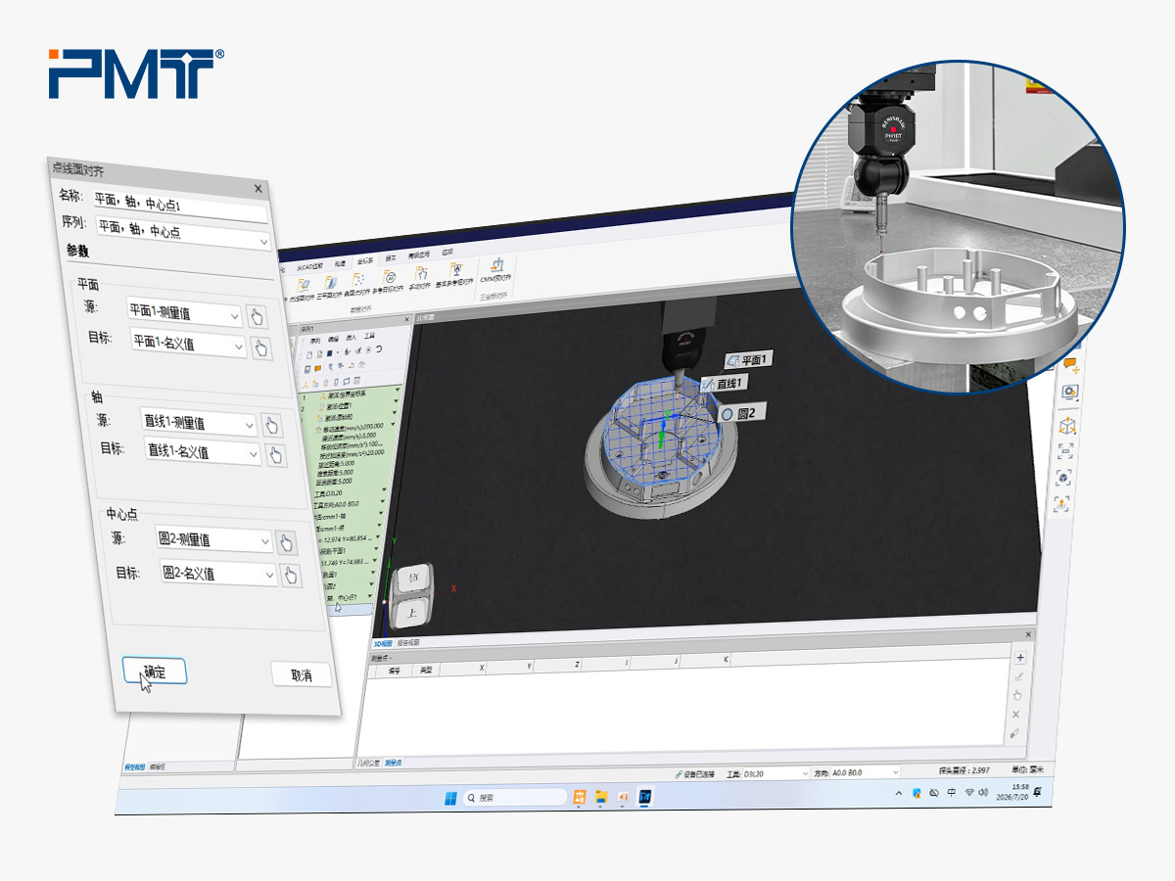Open the 序列 dropdown in the alignment dialog
The image size is (1175, 881).
click(x=183, y=235)
